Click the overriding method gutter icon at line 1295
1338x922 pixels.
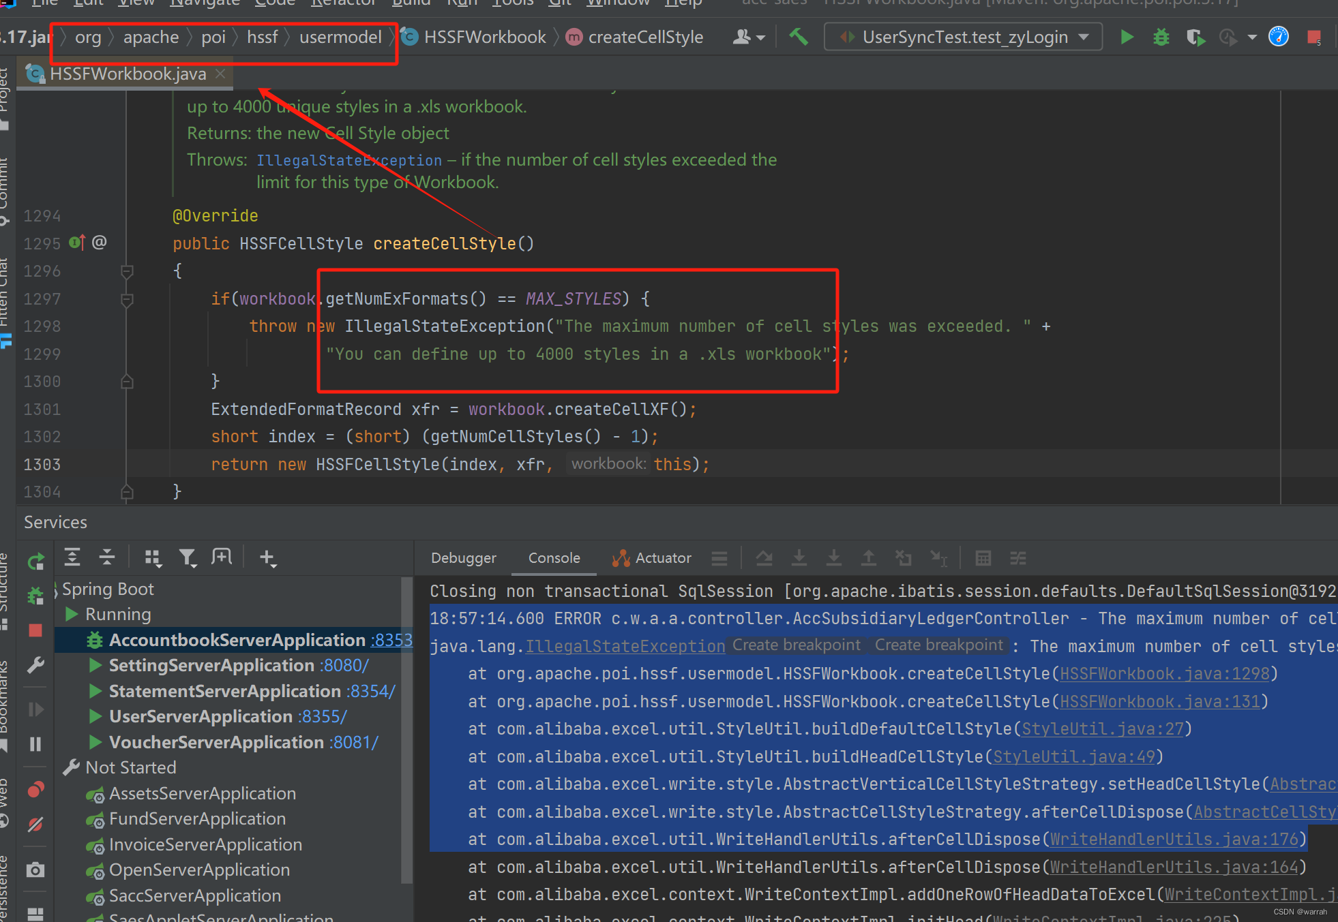[77, 243]
